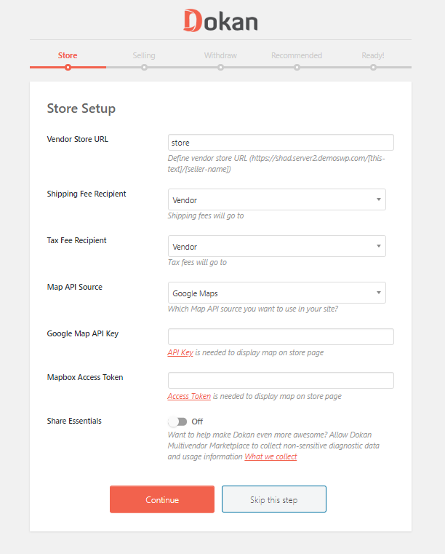Focus the Vendor Store URL field
The height and width of the screenshot is (554, 445).
(281, 143)
